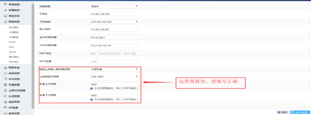Click the 快速向导 signpost icon

point(5,4)
